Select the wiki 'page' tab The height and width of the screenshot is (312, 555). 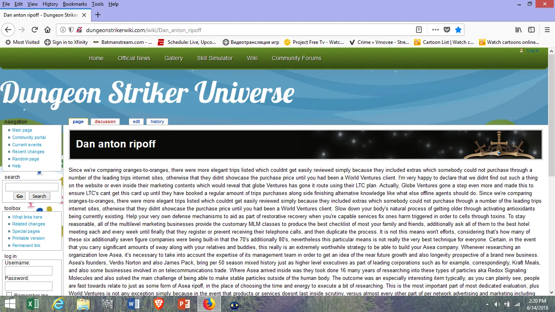click(x=78, y=121)
